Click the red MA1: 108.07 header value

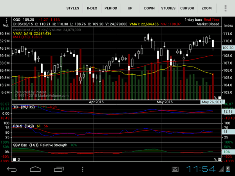point(171,24)
